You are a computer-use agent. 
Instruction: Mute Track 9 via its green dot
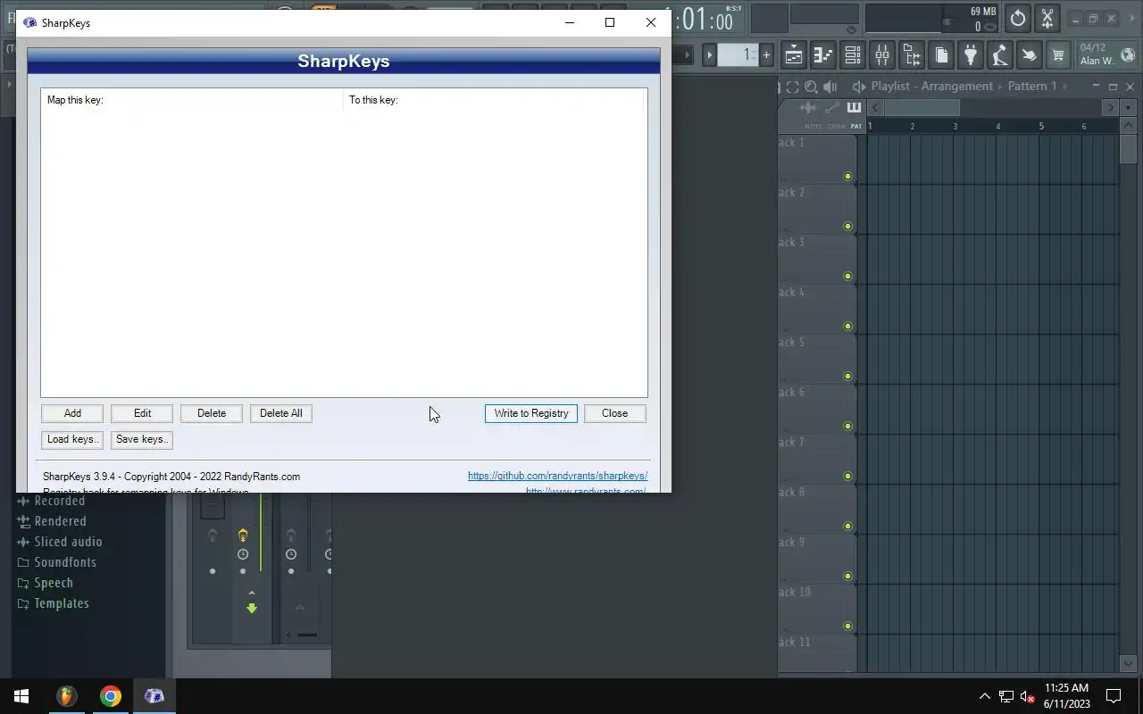tap(847, 577)
